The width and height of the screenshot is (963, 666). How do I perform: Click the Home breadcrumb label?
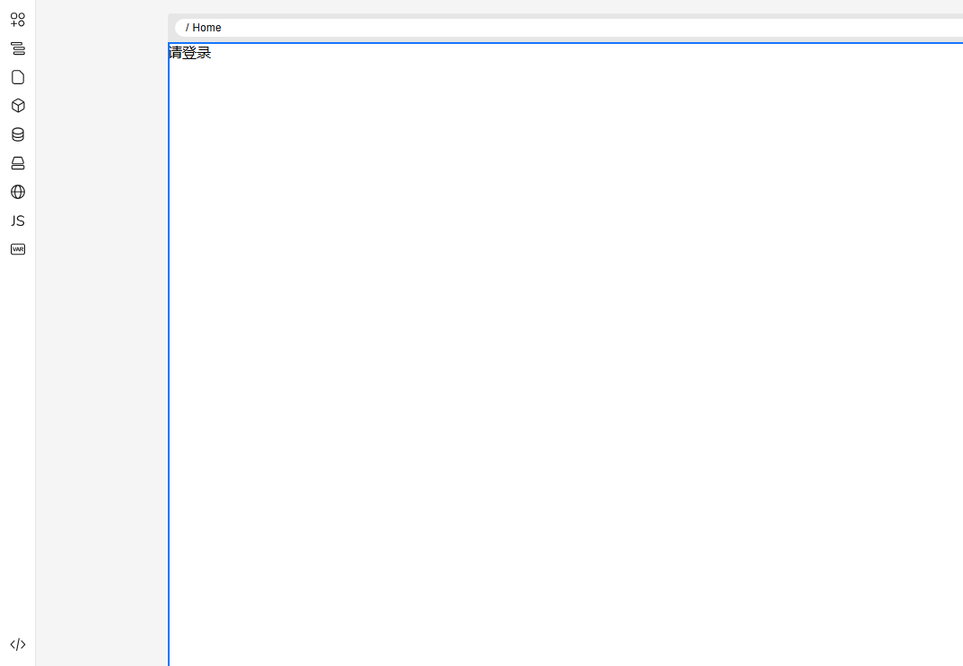point(206,28)
